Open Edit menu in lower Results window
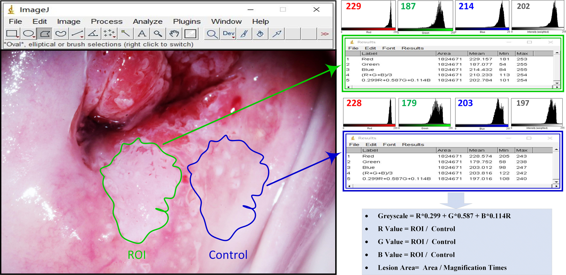 click(x=371, y=145)
